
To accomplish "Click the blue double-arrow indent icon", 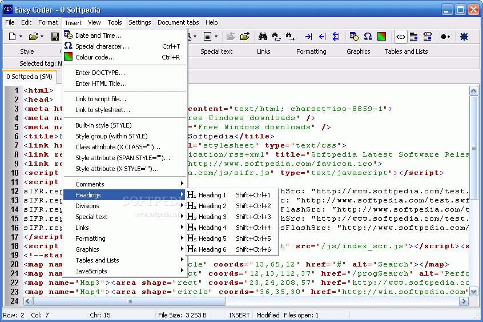I will point(336,37).
